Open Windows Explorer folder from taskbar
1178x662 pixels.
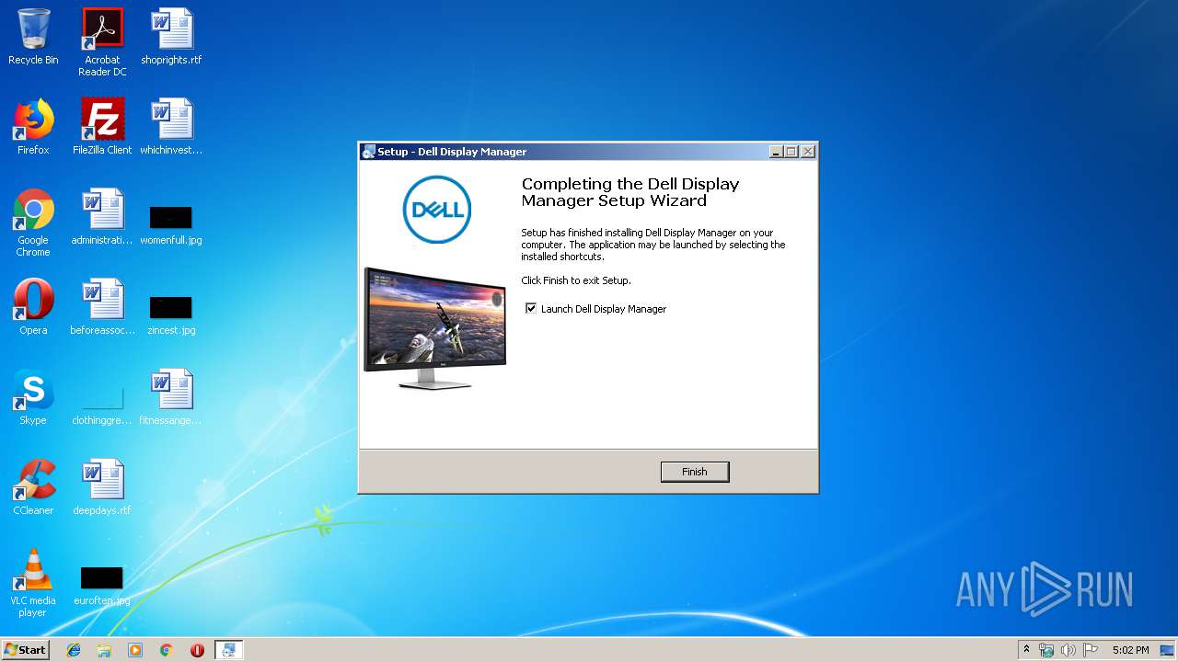(x=104, y=650)
